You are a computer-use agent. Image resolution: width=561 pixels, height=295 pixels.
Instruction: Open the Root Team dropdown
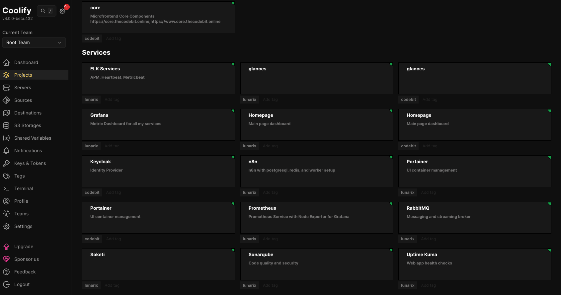[34, 42]
